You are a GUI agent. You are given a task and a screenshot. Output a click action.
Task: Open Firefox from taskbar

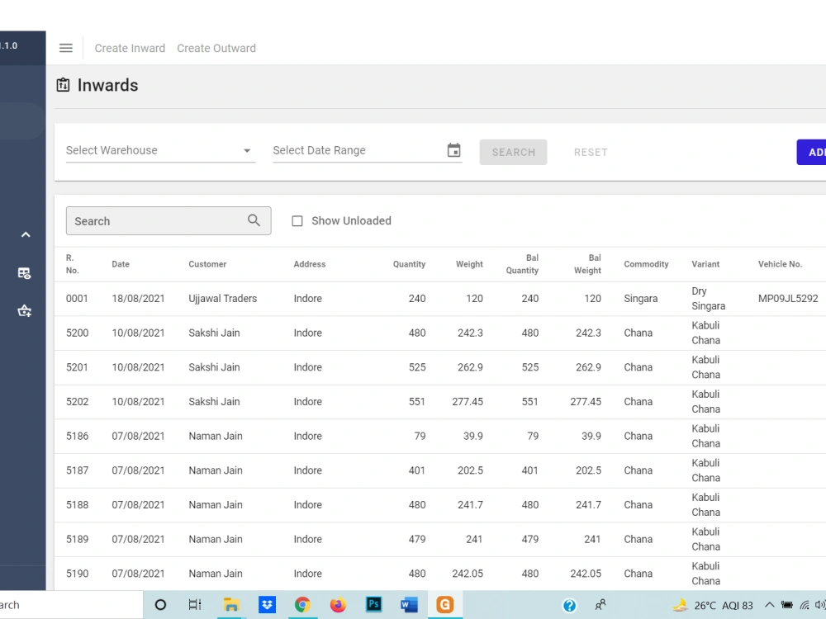(x=338, y=605)
